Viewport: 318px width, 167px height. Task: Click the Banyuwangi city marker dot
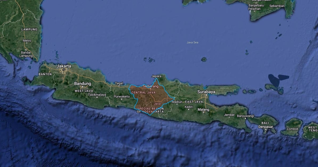coord(245,118)
